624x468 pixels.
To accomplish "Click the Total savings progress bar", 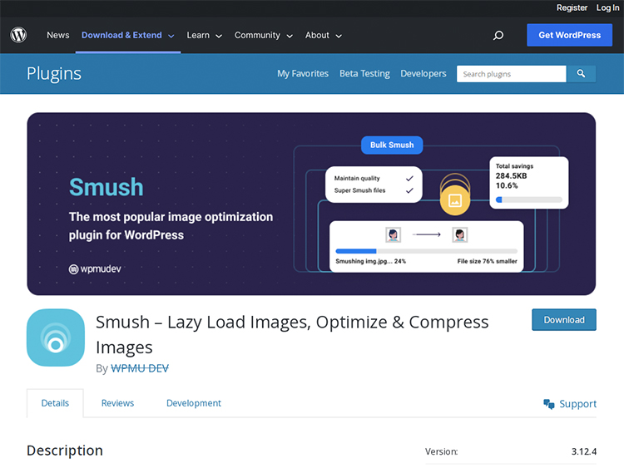I will pyautogui.click(x=529, y=200).
